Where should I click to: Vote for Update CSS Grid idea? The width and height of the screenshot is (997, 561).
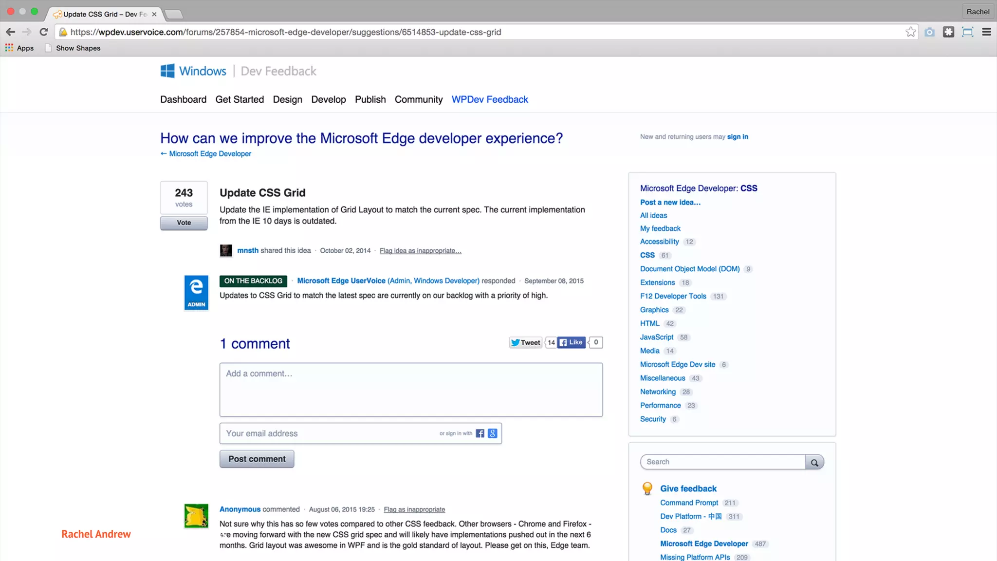coord(184,223)
